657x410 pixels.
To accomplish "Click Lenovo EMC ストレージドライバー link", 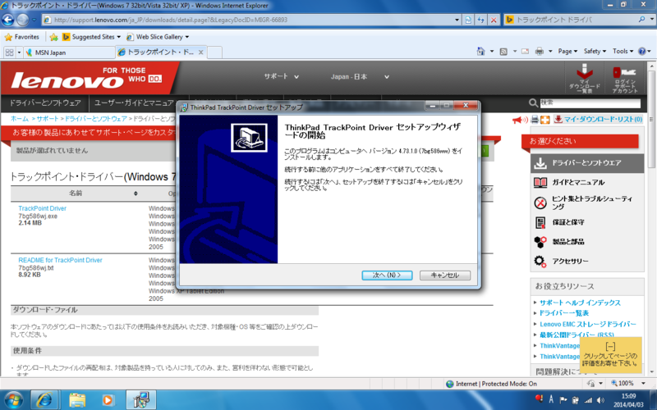I will click(587, 324).
